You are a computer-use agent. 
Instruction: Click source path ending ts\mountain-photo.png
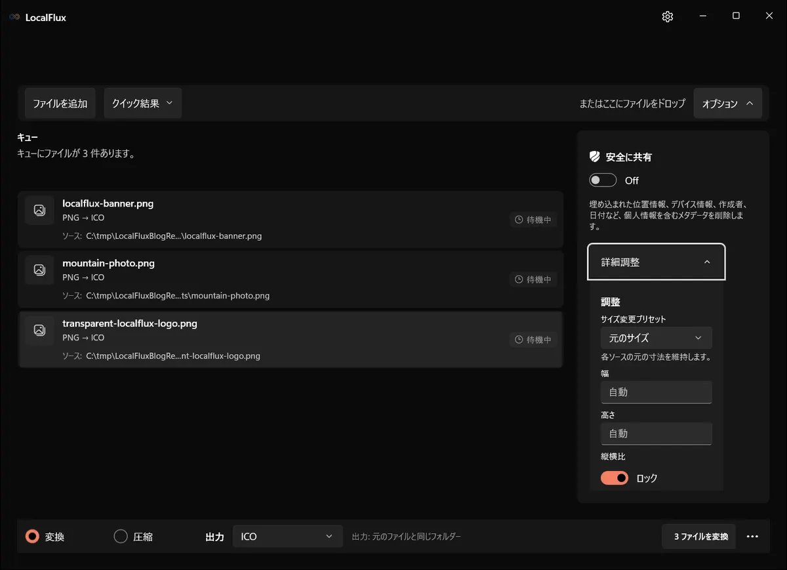click(x=178, y=296)
